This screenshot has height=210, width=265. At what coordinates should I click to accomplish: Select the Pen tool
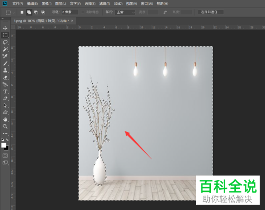point(5,99)
